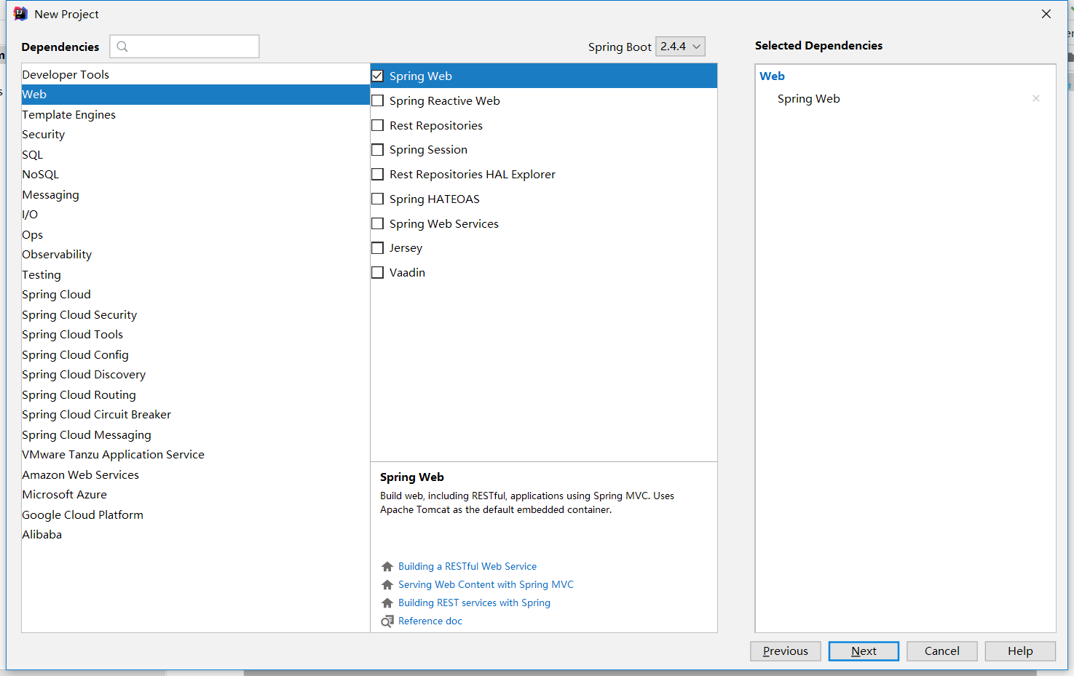
Task: Select the Ops category
Action: coord(196,234)
